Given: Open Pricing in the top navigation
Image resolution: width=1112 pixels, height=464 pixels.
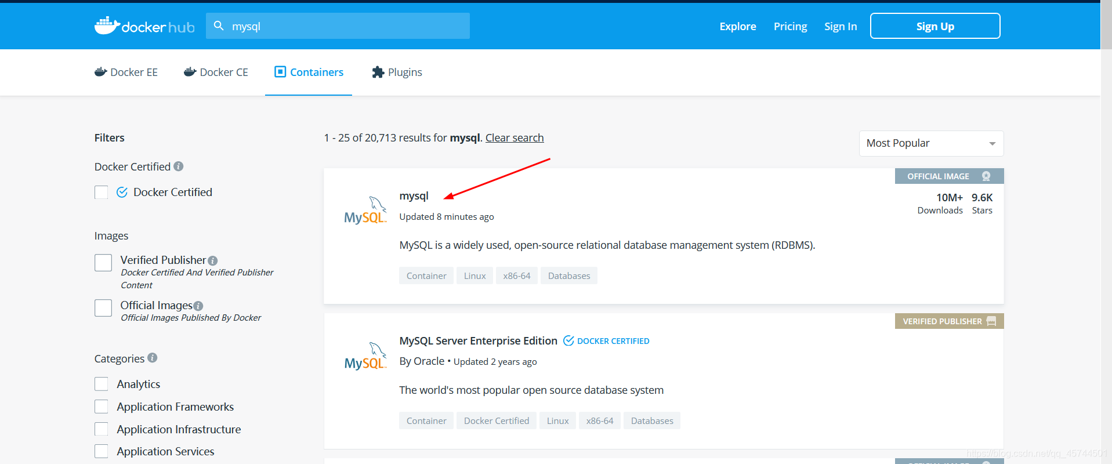Looking at the screenshot, I should [790, 26].
